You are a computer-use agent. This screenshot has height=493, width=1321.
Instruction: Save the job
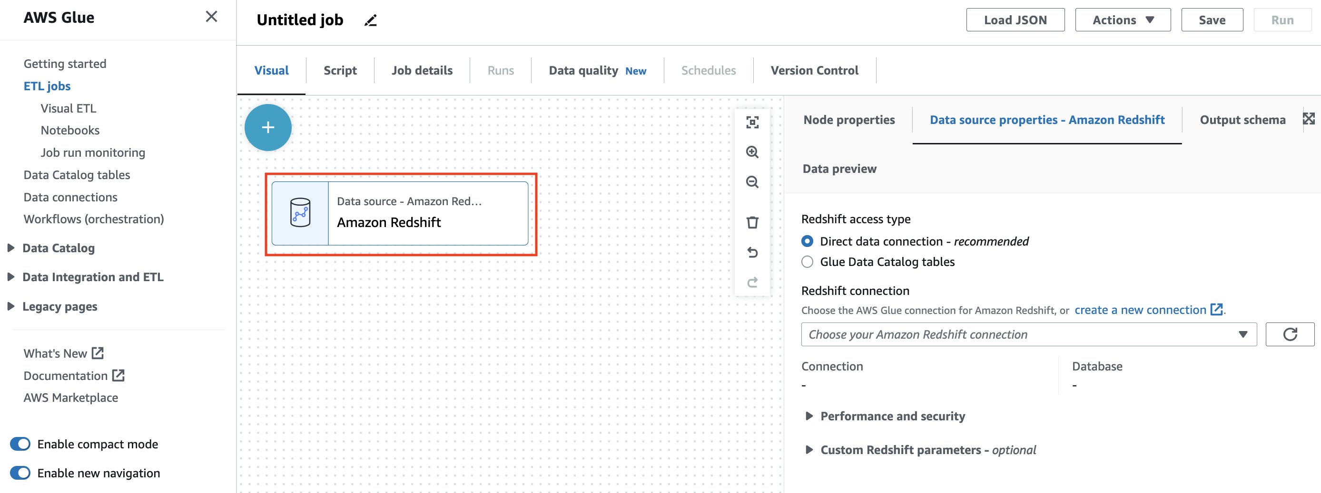point(1212,20)
